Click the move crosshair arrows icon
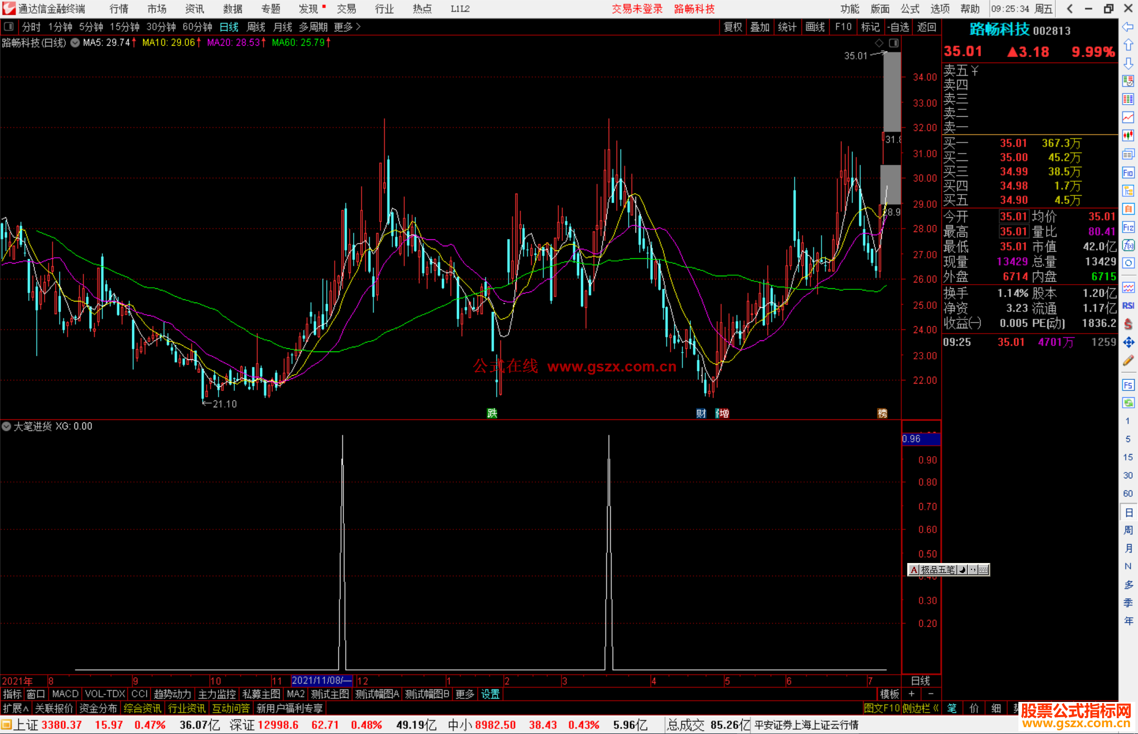1138x734 pixels. pos(1128,343)
